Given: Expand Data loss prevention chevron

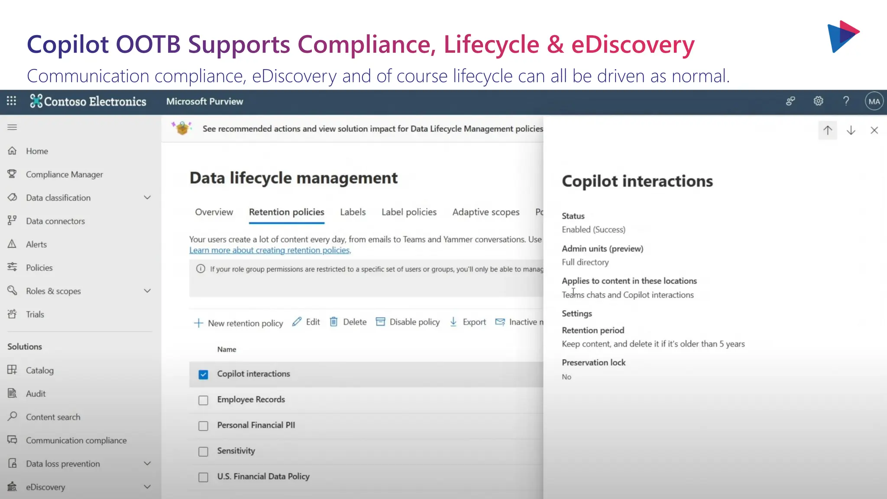Looking at the screenshot, I should coord(147,463).
